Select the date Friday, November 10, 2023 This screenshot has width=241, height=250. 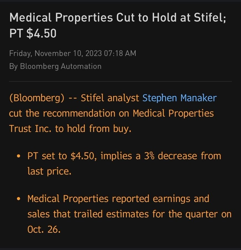click(x=55, y=53)
